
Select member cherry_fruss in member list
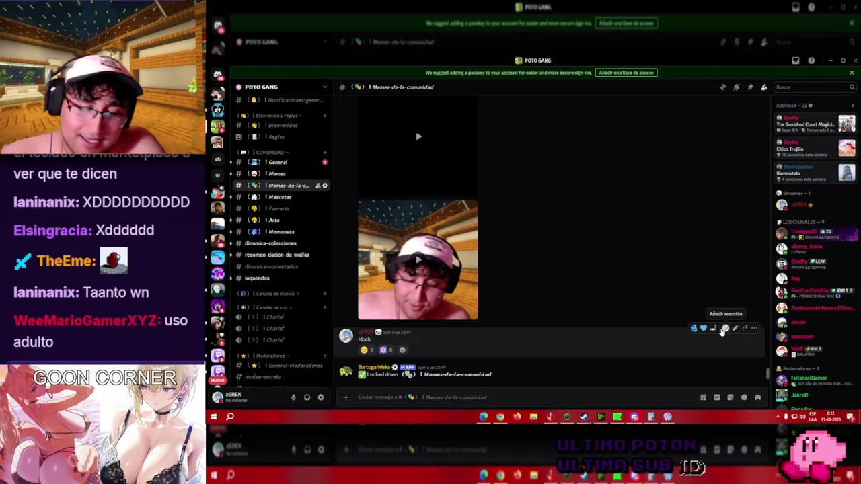point(816,249)
